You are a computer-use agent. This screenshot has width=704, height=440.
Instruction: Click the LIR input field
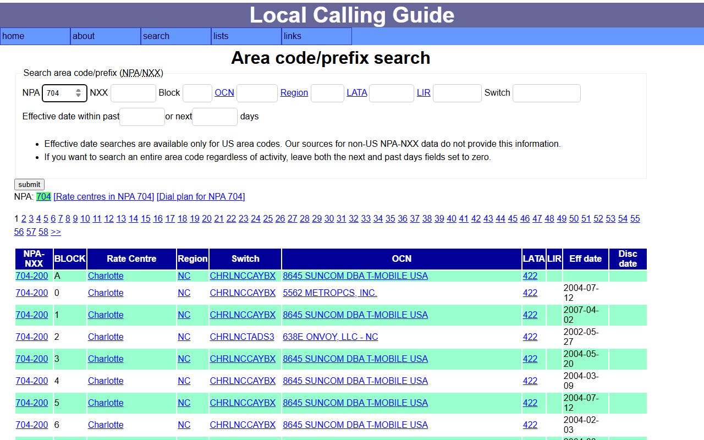click(457, 93)
